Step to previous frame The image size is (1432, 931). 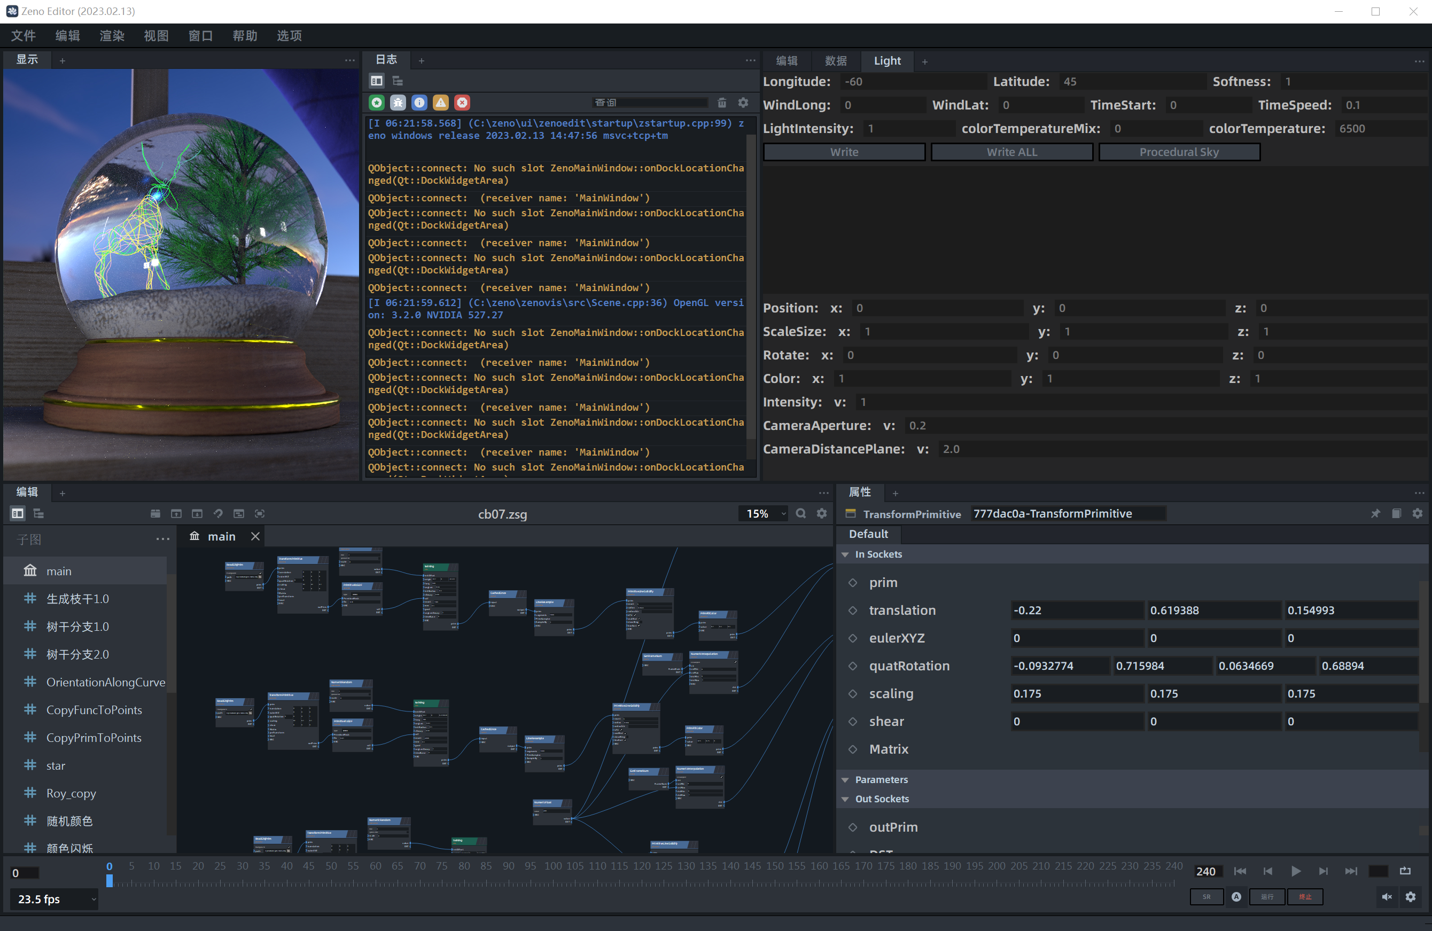pyautogui.click(x=1268, y=871)
